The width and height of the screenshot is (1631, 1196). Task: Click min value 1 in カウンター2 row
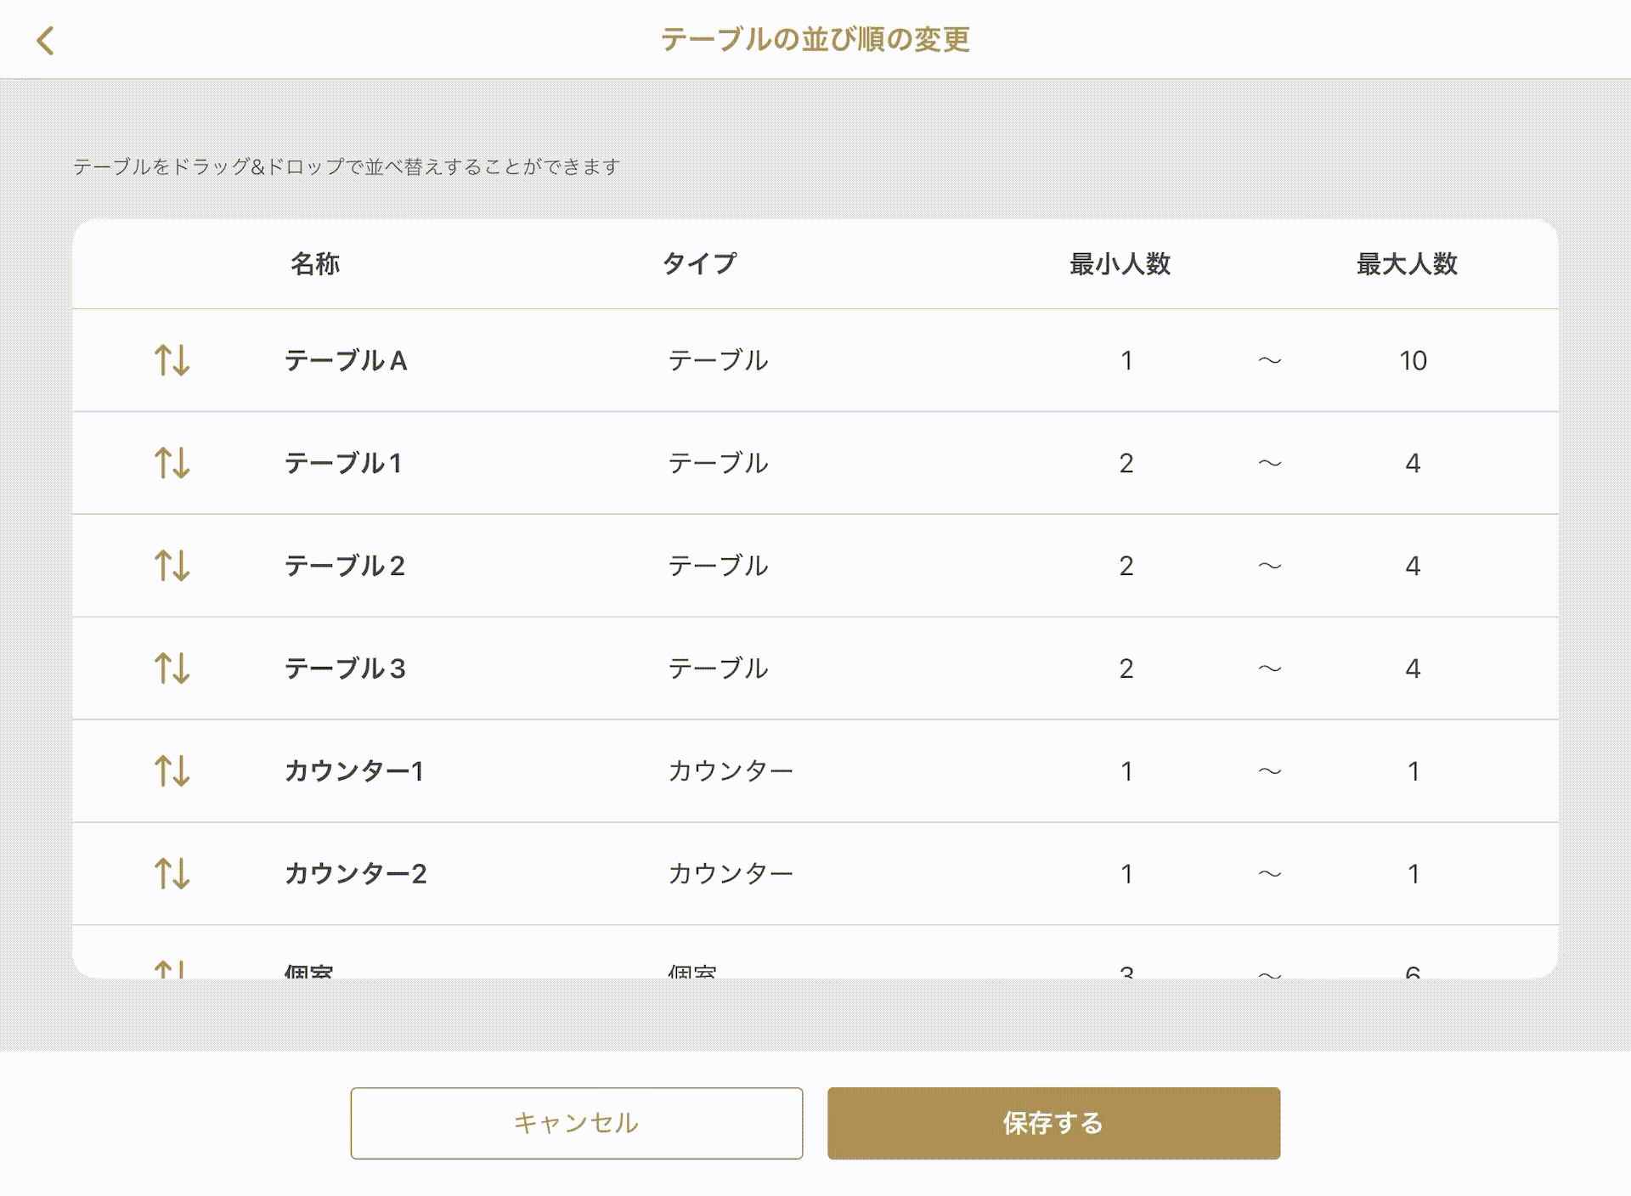click(x=1126, y=875)
